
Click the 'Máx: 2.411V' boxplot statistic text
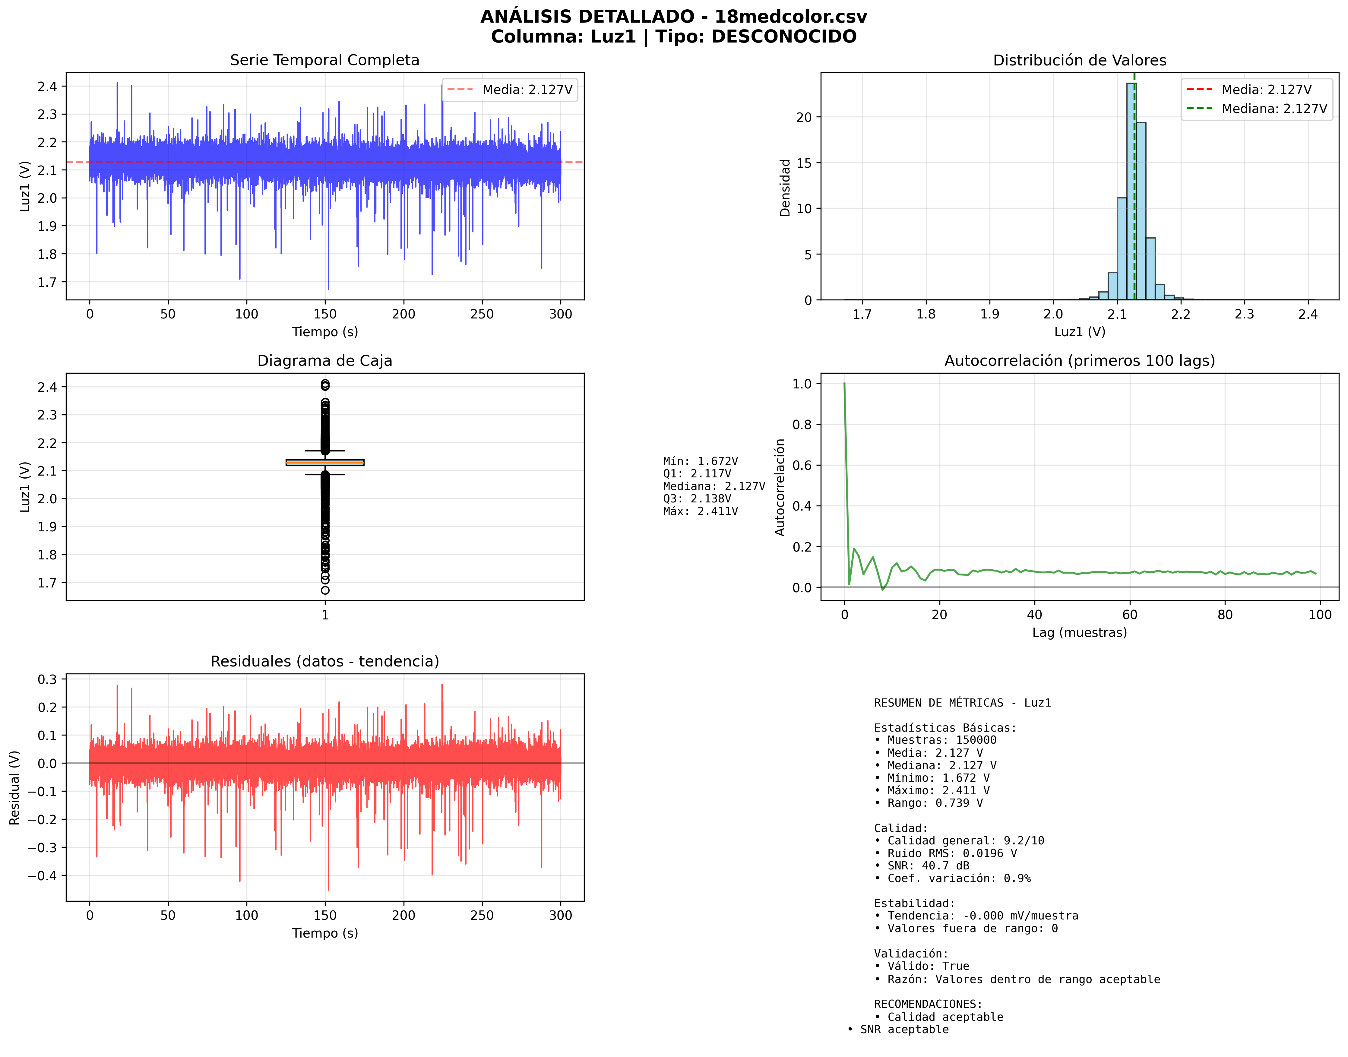click(700, 512)
